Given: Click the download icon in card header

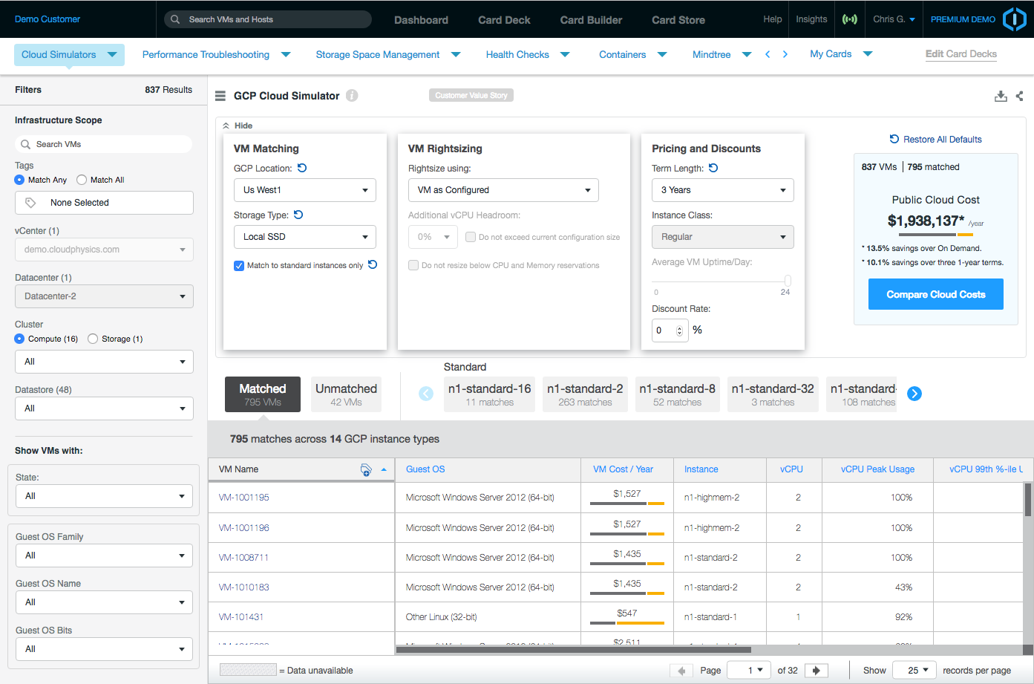Looking at the screenshot, I should pos(1001,96).
